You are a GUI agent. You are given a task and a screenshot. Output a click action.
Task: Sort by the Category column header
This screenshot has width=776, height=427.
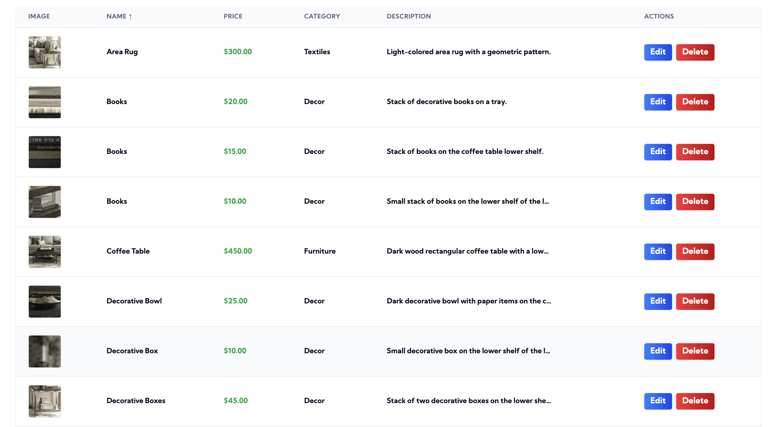[x=321, y=16]
